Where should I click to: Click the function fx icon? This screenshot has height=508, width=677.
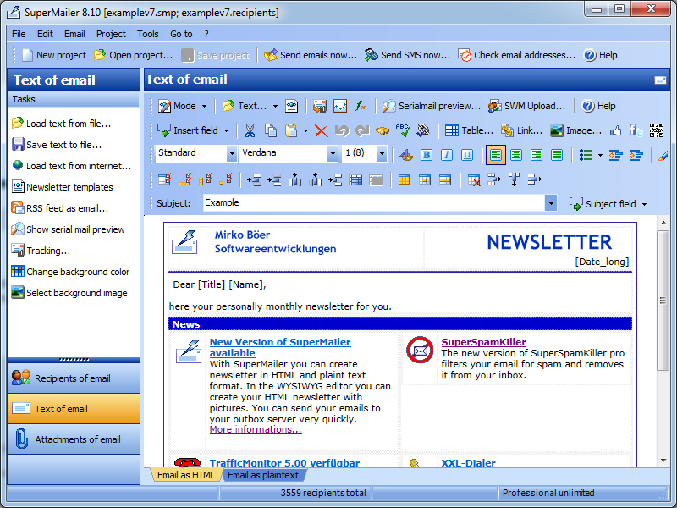(361, 106)
